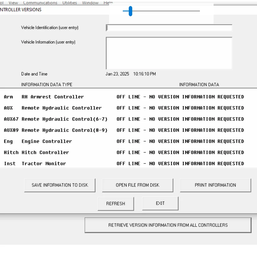
Task: Open the Help menu
Action: click(108, 3)
